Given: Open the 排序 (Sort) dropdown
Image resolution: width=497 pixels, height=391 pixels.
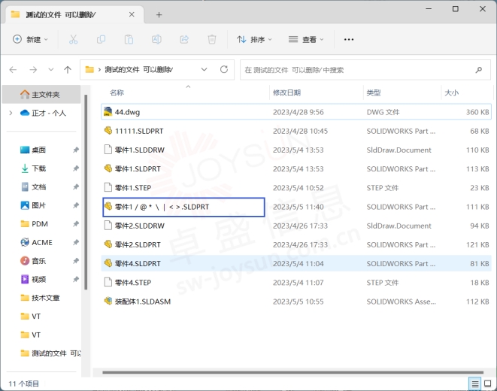Looking at the screenshot, I should pyautogui.click(x=255, y=39).
